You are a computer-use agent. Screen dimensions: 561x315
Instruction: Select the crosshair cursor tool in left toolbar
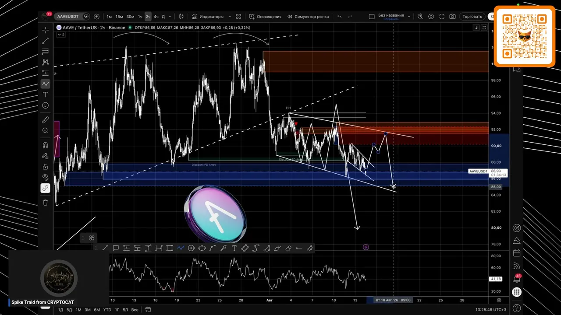tap(46, 30)
